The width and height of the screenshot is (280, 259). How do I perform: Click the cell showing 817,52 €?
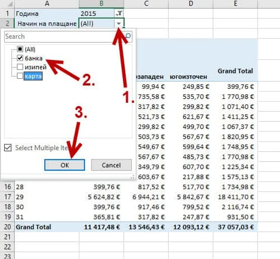(146, 187)
